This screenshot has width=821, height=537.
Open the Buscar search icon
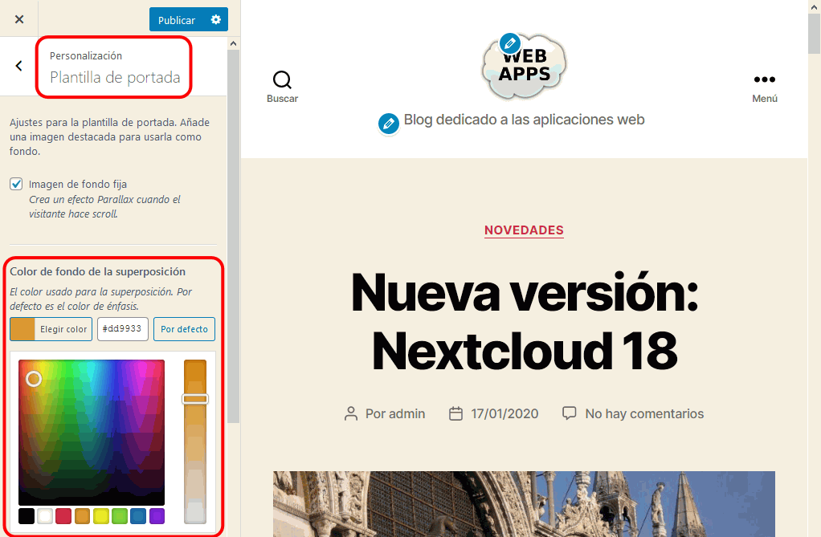(x=282, y=80)
